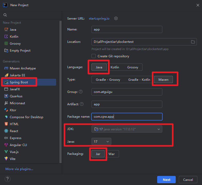This screenshot has height=185, width=202.
Task: Select Java as the language
Action: pos(99,67)
